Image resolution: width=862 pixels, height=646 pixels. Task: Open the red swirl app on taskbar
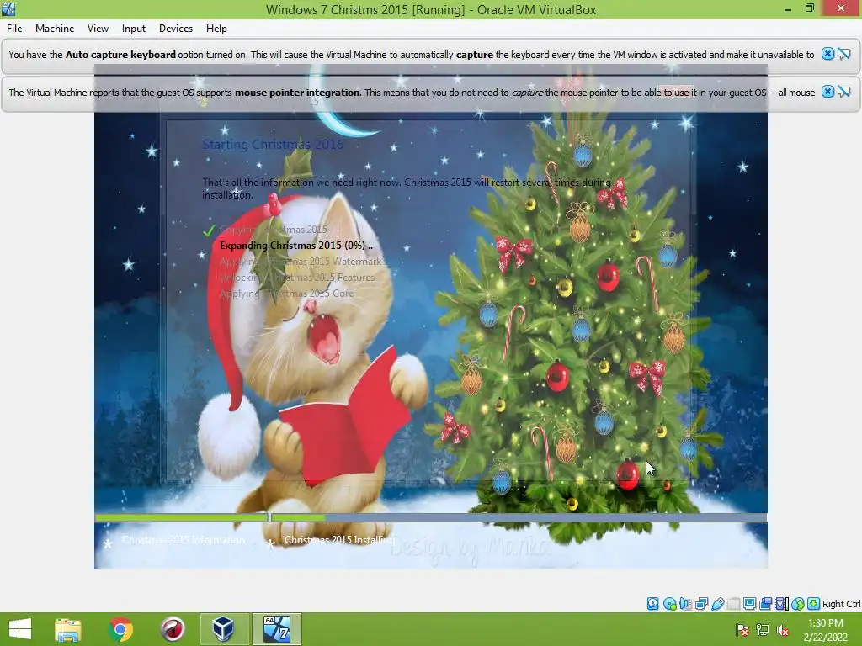172,629
